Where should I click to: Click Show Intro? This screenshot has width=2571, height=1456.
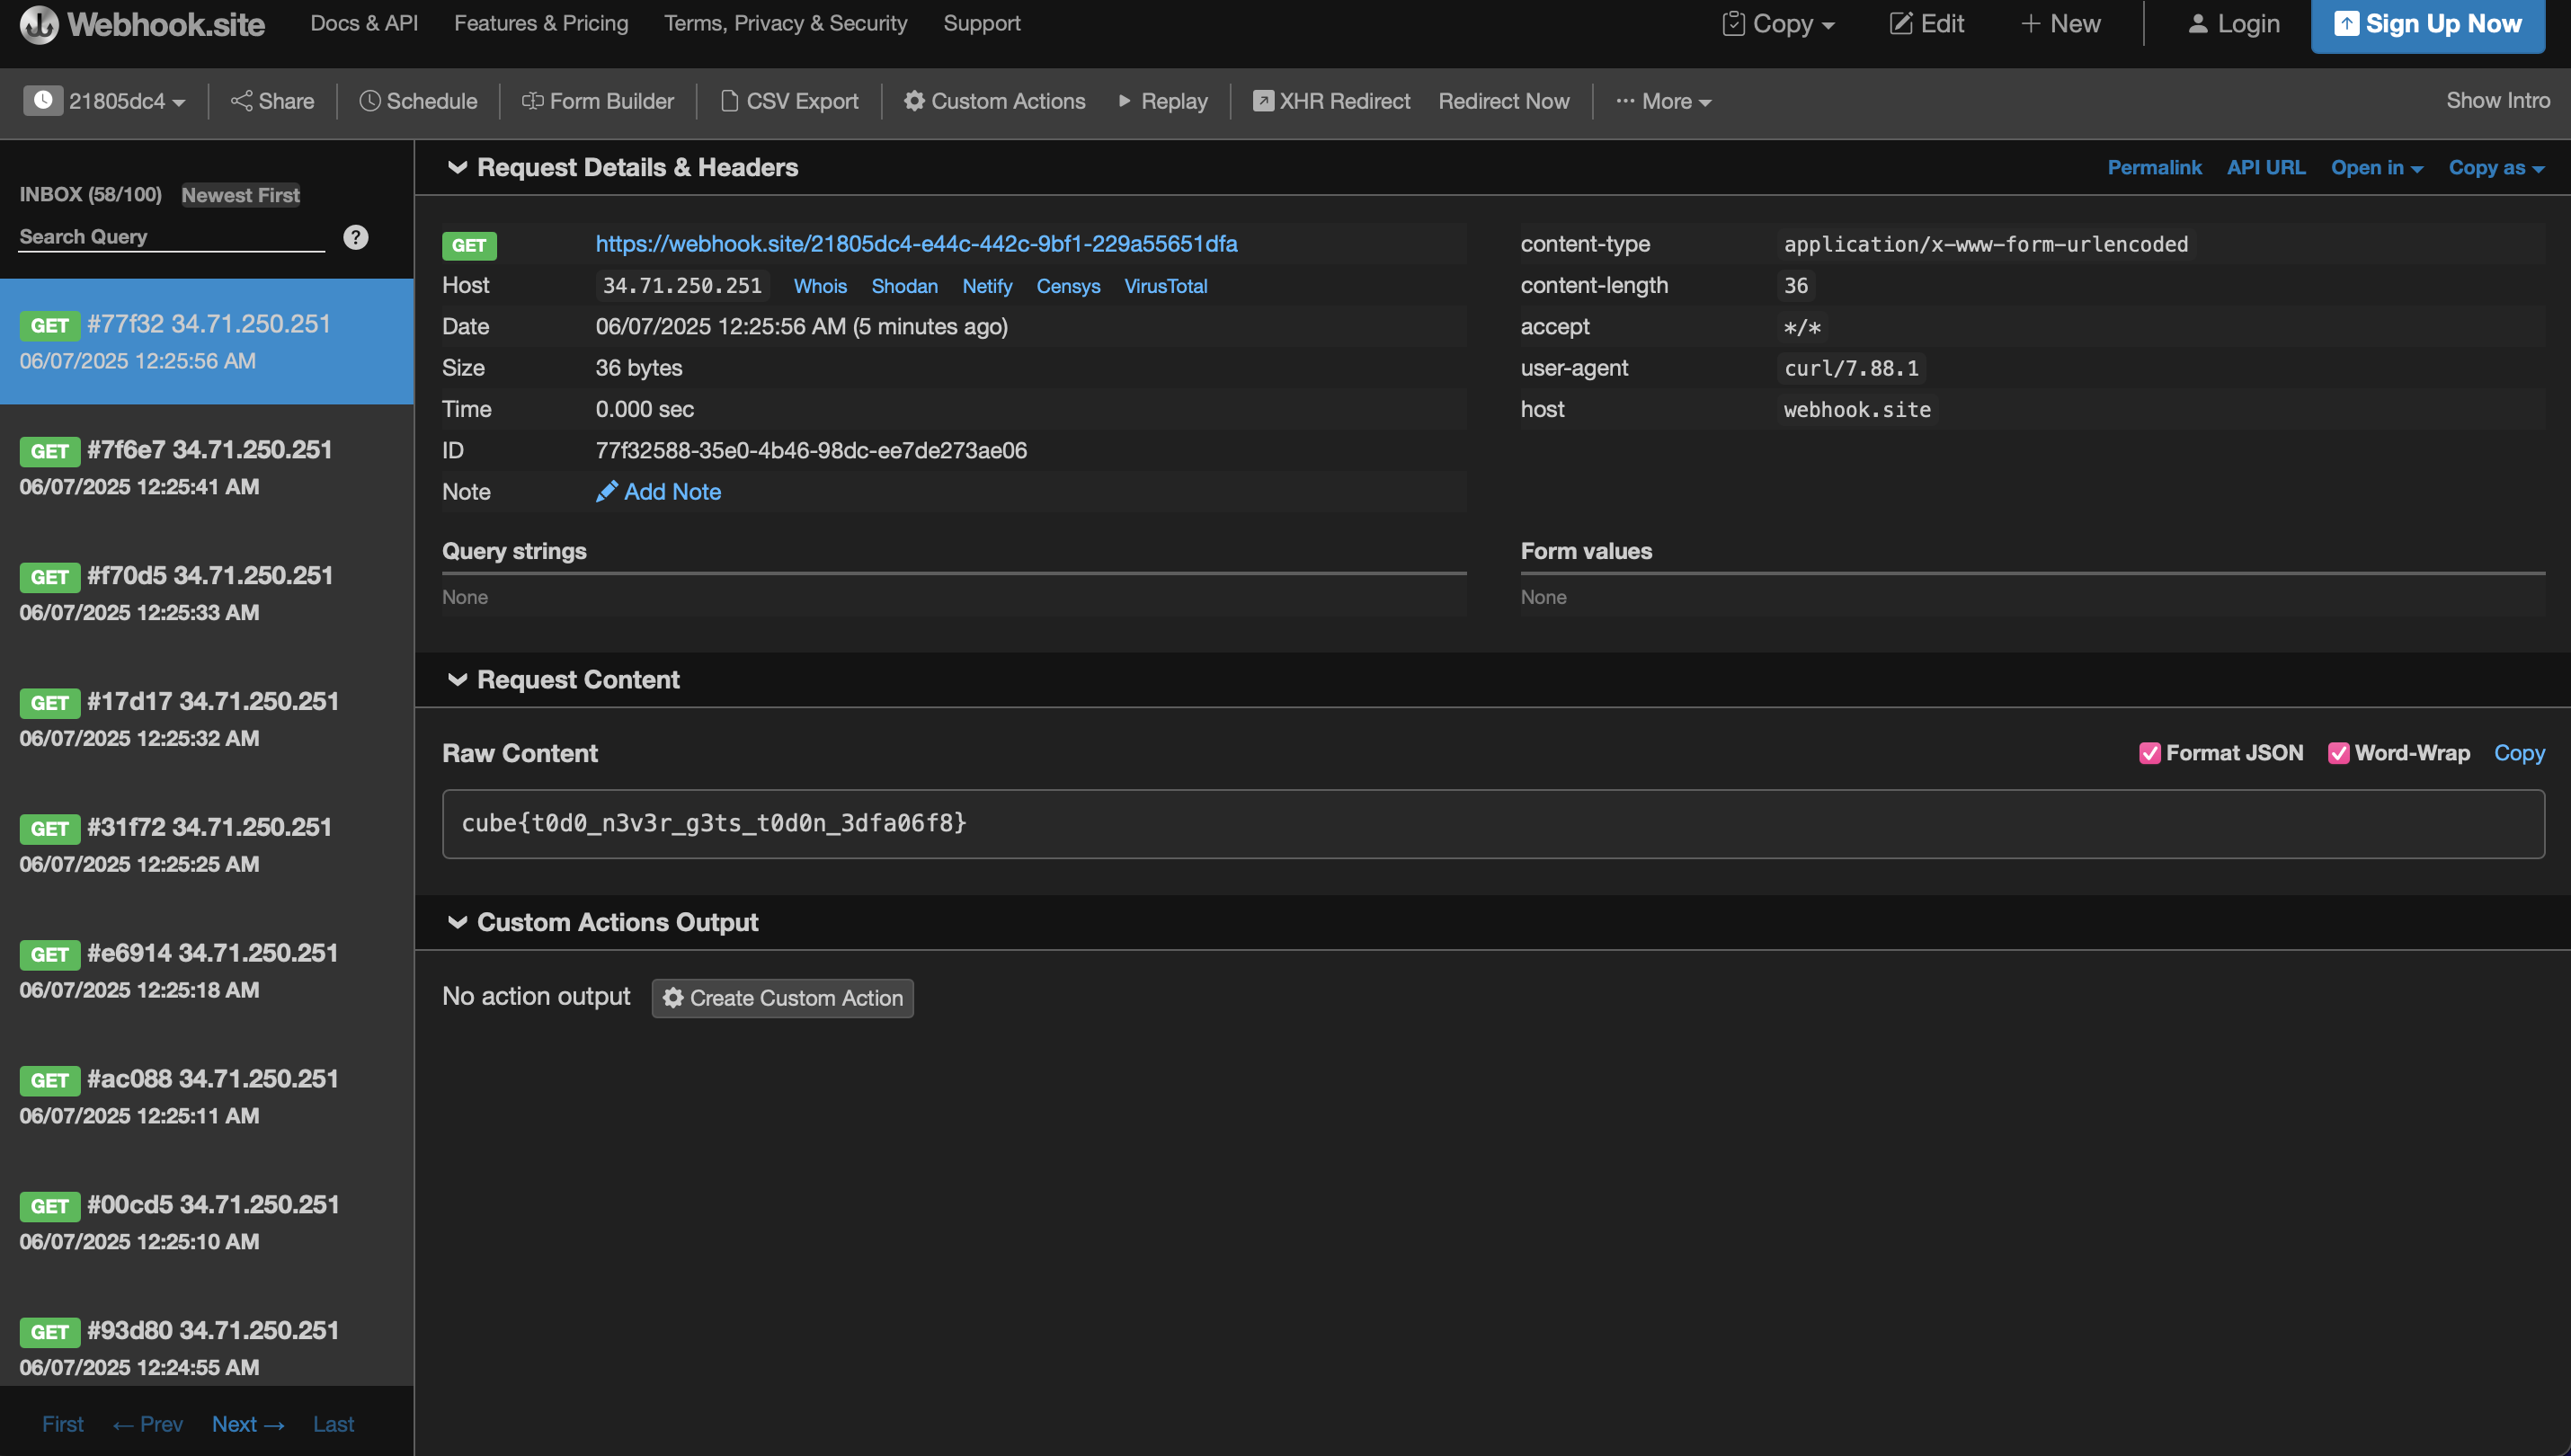(x=2497, y=100)
